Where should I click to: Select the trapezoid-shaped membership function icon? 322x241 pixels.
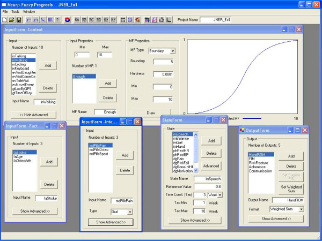(36, 20)
